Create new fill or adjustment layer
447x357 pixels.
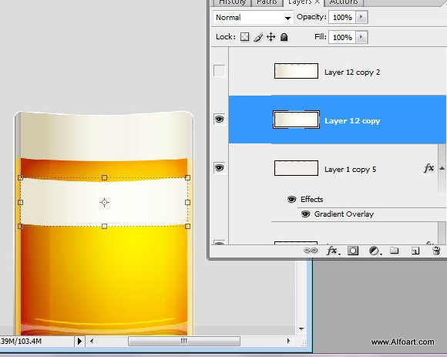375,251
